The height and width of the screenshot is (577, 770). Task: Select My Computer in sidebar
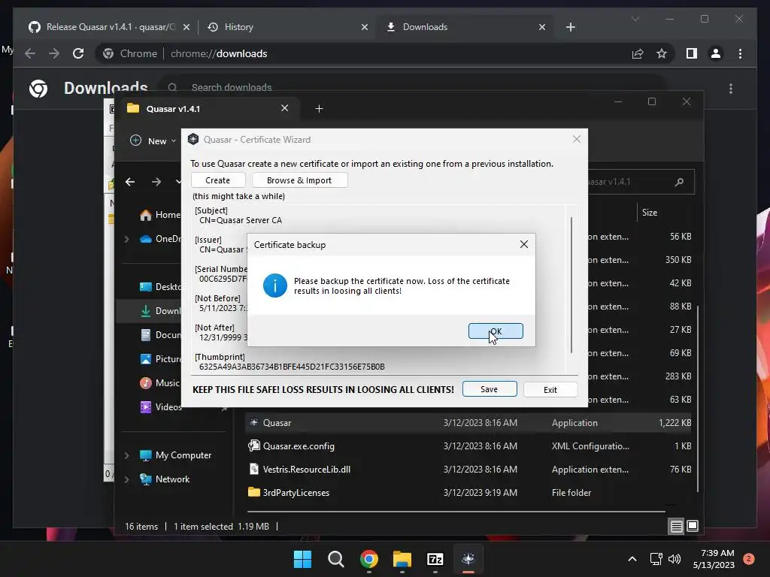pos(176,455)
